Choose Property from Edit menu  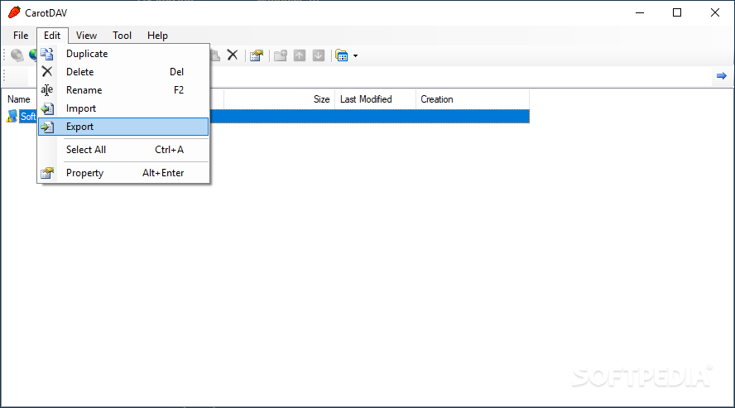coord(123,173)
